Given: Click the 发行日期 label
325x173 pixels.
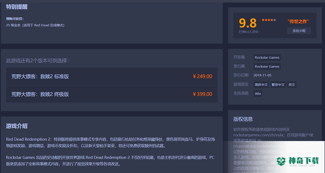Looking at the screenshot, I should coord(241,75).
